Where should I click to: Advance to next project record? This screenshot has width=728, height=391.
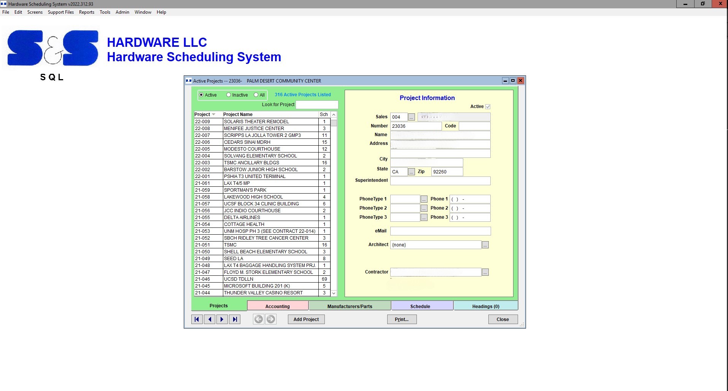pyautogui.click(x=222, y=319)
